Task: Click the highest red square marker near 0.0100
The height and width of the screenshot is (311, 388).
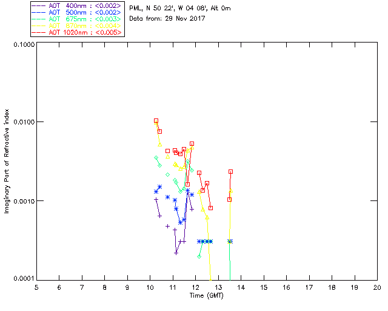Action: click(x=156, y=120)
